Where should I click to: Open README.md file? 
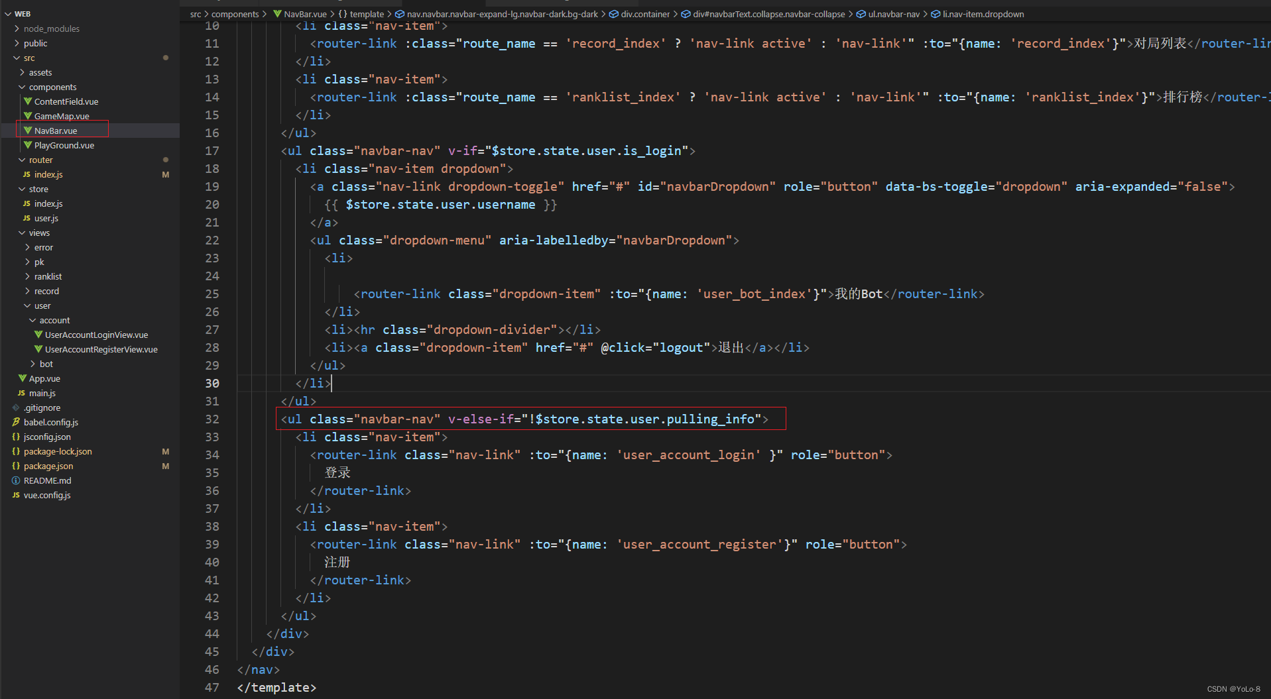pyautogui.click(x=47, y=480)
